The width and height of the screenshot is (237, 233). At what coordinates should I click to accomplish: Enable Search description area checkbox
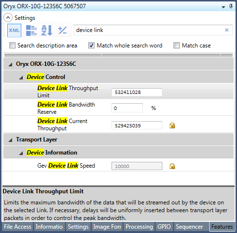[x=12, y=46]
